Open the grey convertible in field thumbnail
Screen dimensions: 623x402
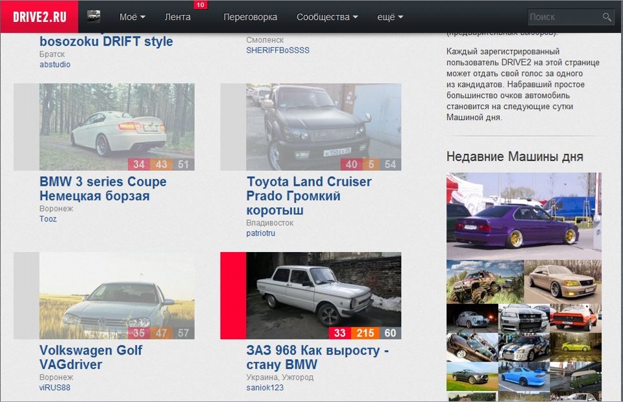(x=472, y=376)
